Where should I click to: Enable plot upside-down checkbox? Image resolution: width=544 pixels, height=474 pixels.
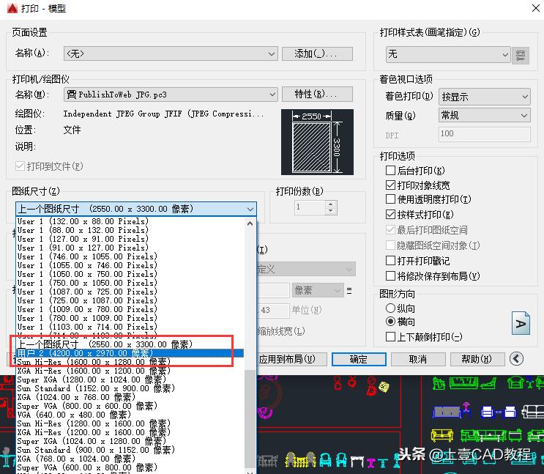tap(390, 336)
